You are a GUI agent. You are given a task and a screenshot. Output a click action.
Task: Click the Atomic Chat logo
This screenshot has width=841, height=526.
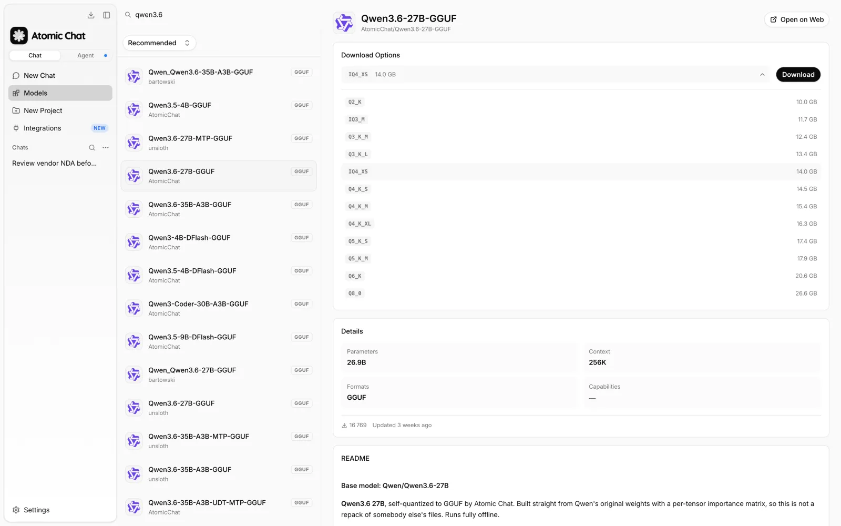pyautogui.click(x=19, y=36)
